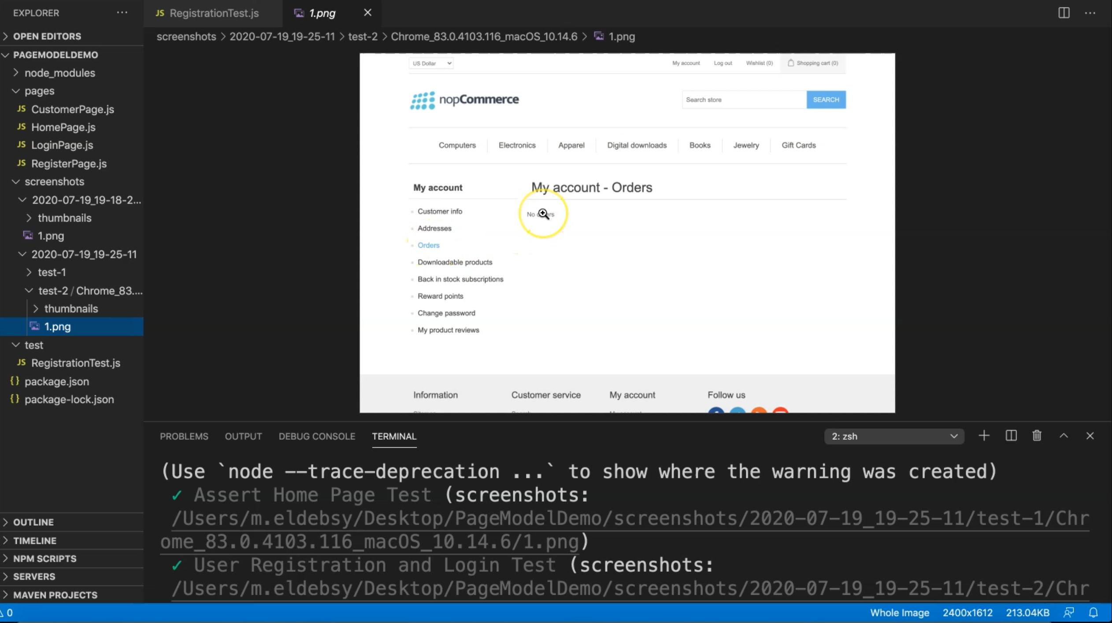Split the terminal panel
Image resolution: width=1112 pixels, height=623 pixels.
(1011, 436)
